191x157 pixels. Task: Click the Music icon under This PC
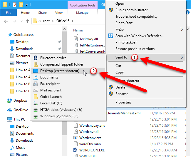(x=12, y=148)
